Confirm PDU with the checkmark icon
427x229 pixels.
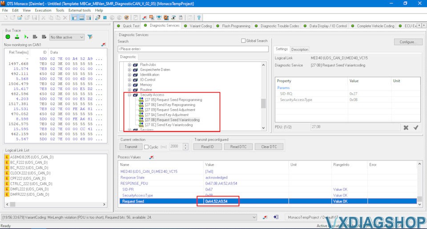tap(415, 127)
